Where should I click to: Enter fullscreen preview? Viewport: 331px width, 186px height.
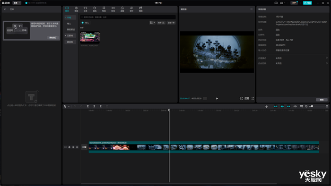tap(253, 98)
